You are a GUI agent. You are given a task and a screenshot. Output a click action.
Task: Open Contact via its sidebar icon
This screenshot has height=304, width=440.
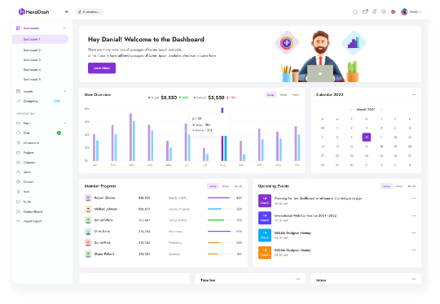(x=18, y=182)
